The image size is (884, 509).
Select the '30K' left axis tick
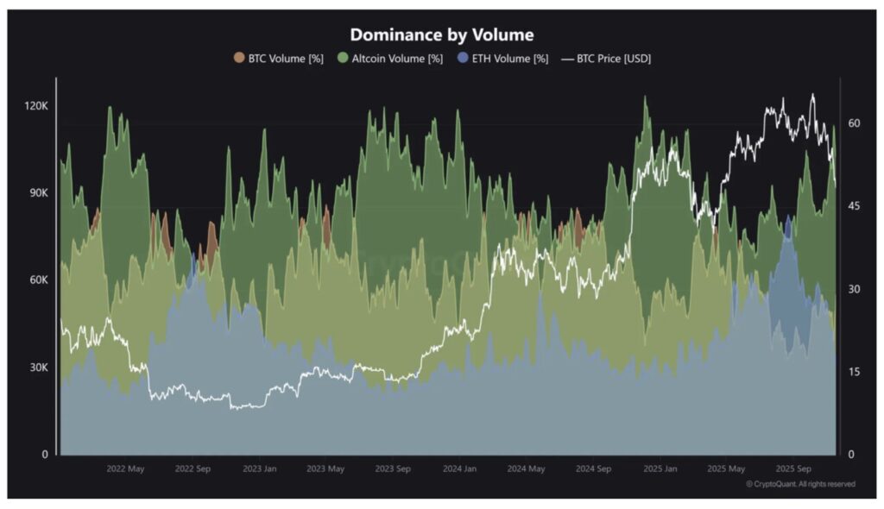tap(37, 368)
